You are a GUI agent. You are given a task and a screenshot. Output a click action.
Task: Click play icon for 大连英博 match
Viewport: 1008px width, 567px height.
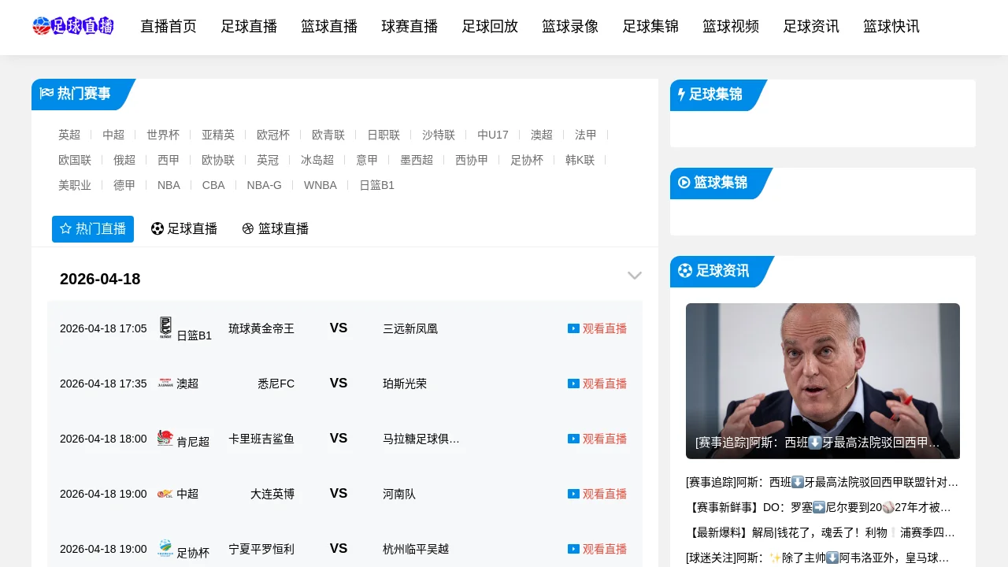(x=573, y=494)
